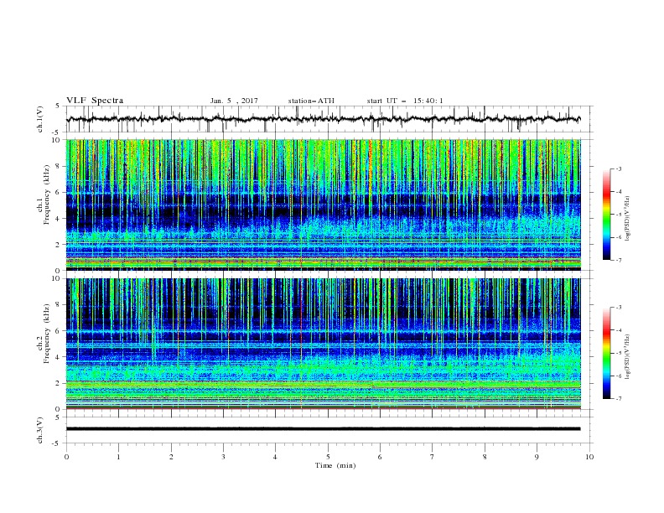Screen dimensions: 664x513
Task: Click the ch.2 spectrogram panel
Action: click(x=324, y=344)
